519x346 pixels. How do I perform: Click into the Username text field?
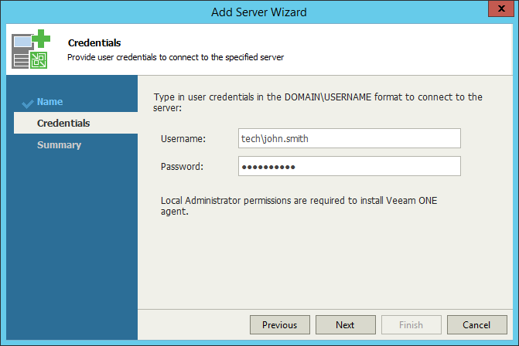[349, 138]
